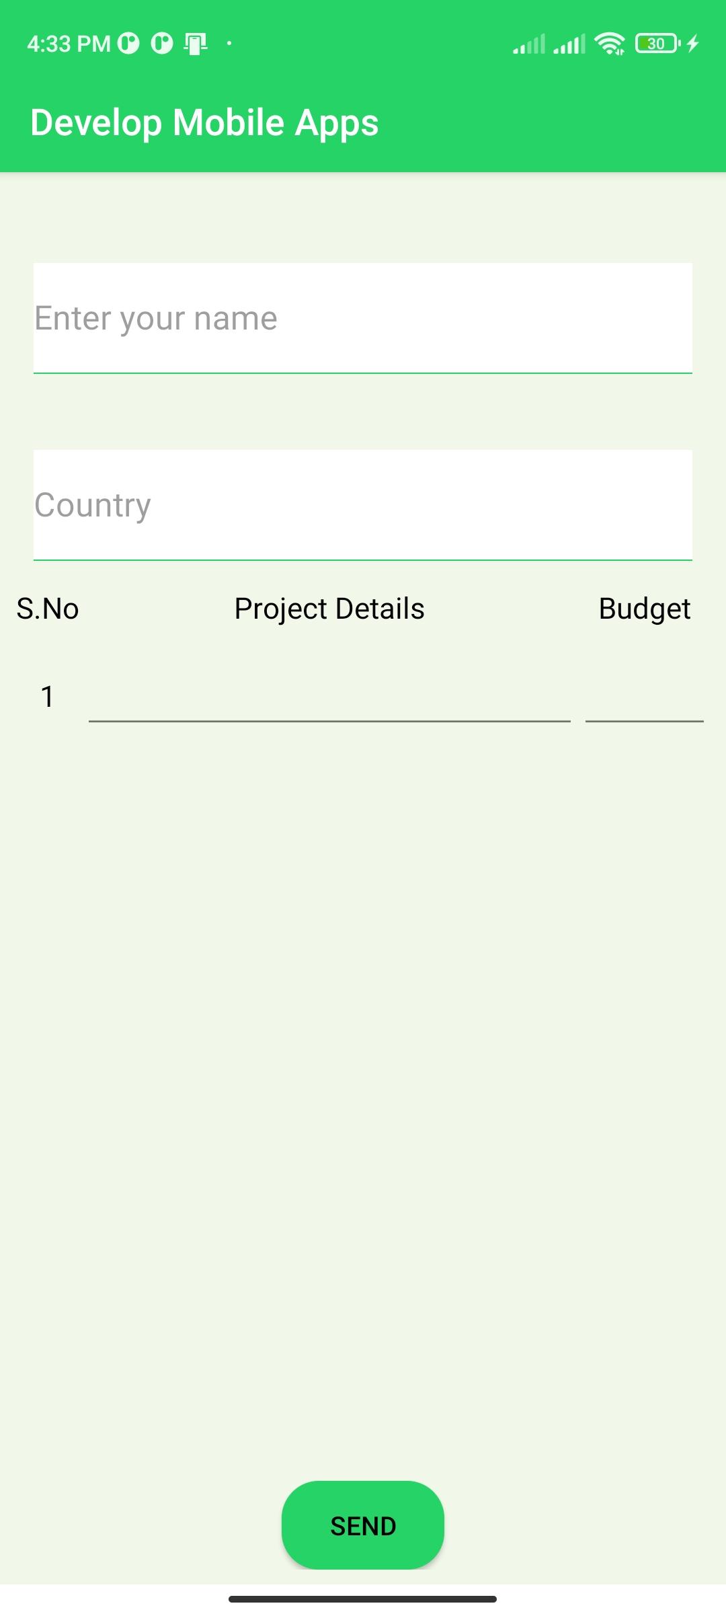
Task: Focus the Enter your name field
Action: tap(363, 318)
